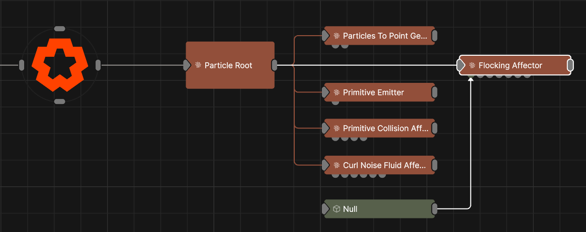Click the input arrow of the Null node
The height and width of the screenshot is (232, 586).
pos(325,209)
